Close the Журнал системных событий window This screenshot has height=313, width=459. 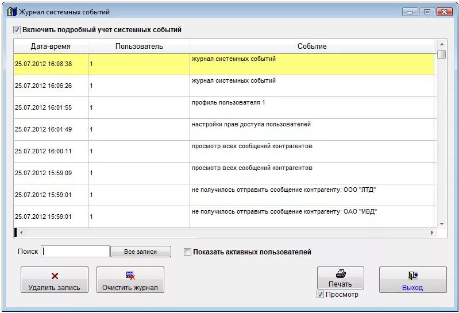(x=445, y=12)
